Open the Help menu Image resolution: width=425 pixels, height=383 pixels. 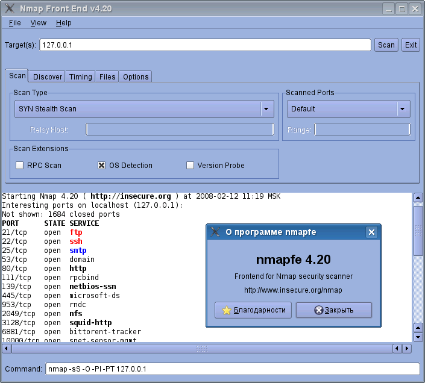coord(64,23)
